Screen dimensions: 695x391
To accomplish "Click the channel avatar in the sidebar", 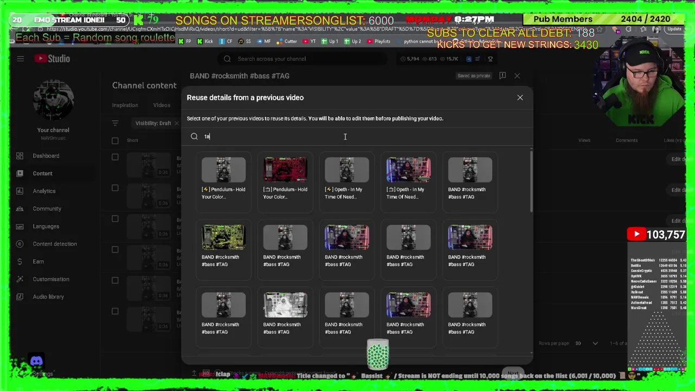I will click(53, 101).
